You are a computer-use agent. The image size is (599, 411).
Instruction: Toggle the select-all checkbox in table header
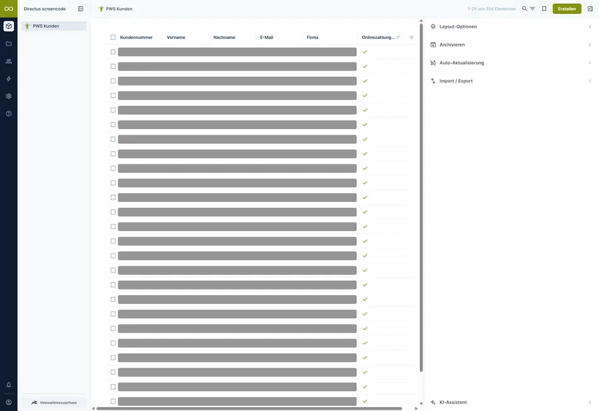pyautogui.click(x=113, y=37)
